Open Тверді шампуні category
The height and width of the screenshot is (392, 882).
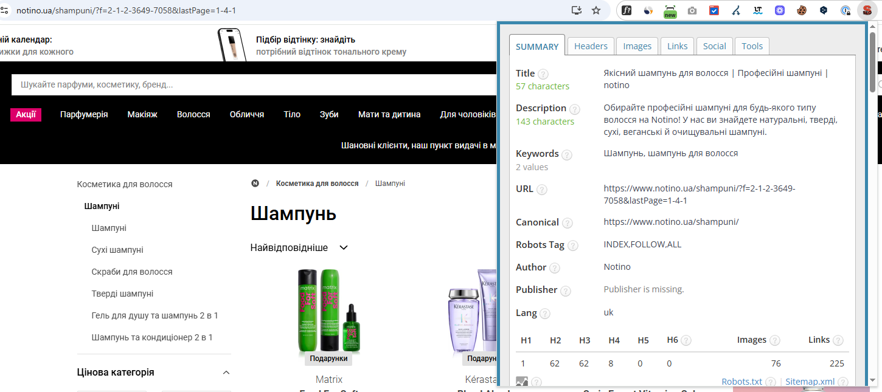pos(122,294)
